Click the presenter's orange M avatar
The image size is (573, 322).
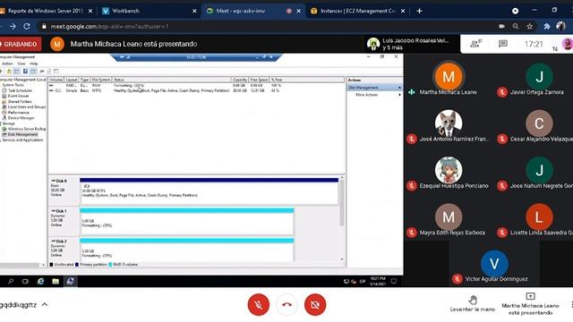[57, 44]
